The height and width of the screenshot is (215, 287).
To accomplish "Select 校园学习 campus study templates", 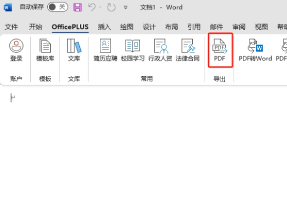I will pyautogui.click(x=133, y=50).
